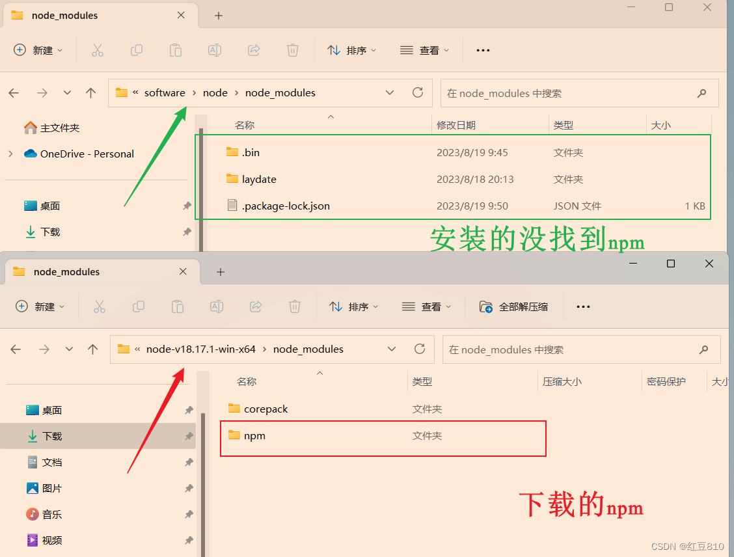Click the Cut icon in the toolbar
734x557 pixels.
[98, 50]
